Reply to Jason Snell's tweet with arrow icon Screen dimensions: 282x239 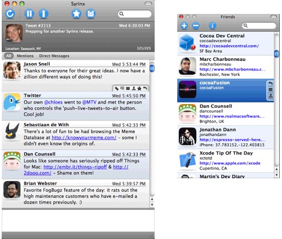(x=145, y=89)
